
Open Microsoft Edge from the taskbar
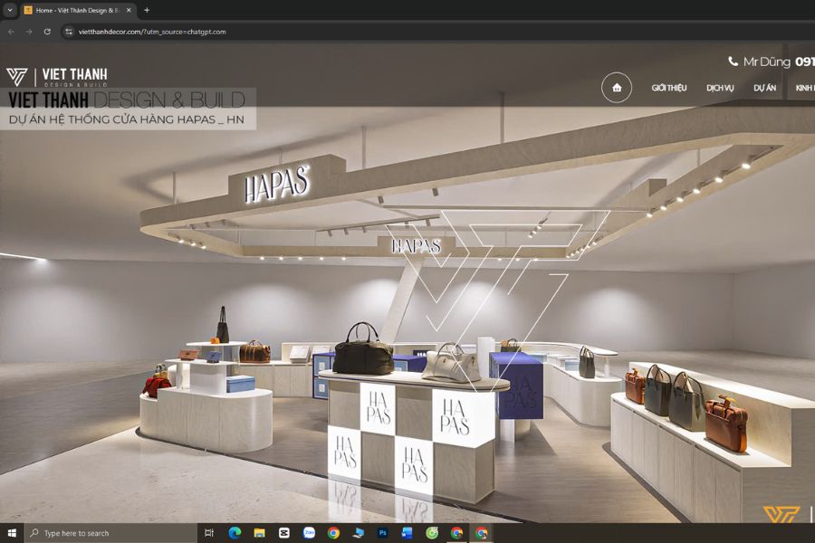[235, 533]
